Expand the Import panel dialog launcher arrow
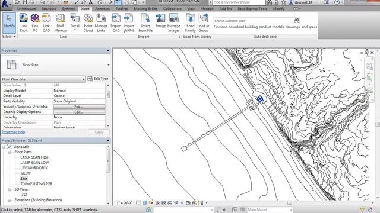Screen dimensions: 380x213 tap(179, 37)
